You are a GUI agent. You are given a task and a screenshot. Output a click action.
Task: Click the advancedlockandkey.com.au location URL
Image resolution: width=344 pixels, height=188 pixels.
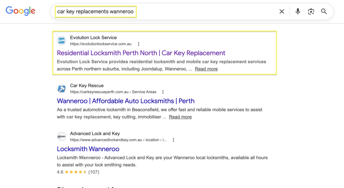(x=119, y=140)
